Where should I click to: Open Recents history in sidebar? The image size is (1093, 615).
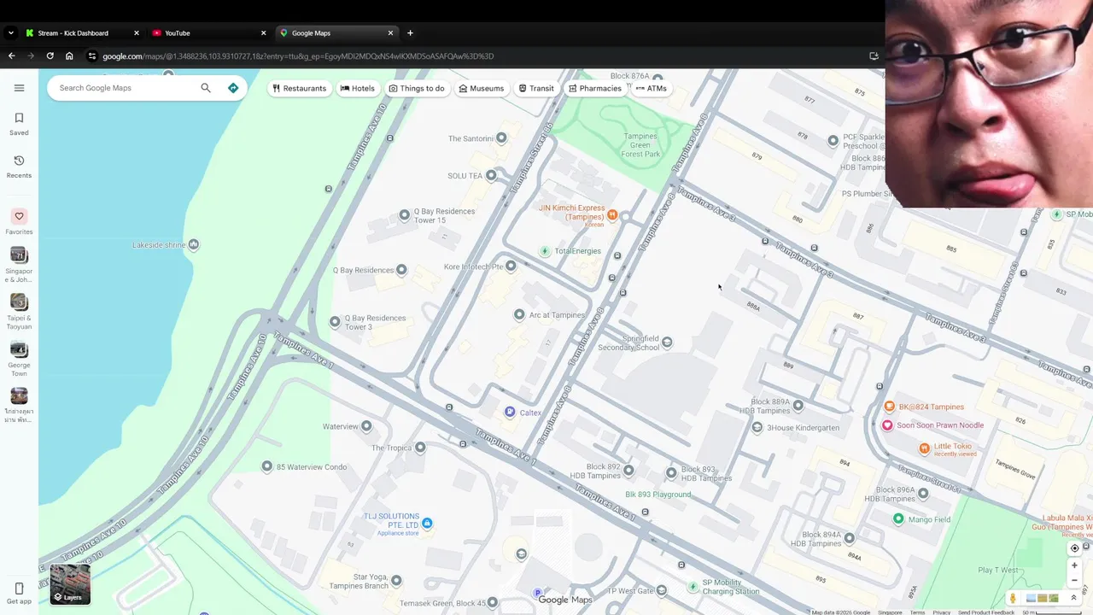tap(19, 161)
